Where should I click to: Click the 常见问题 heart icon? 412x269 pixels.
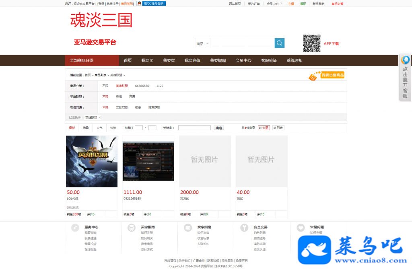301,228
